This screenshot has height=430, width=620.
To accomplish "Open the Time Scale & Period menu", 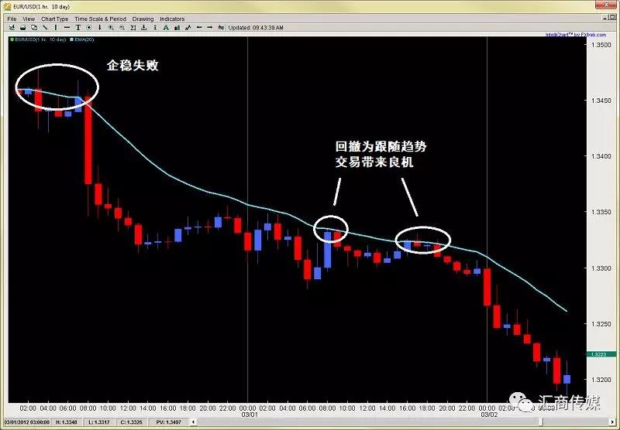I will point(101,19).
